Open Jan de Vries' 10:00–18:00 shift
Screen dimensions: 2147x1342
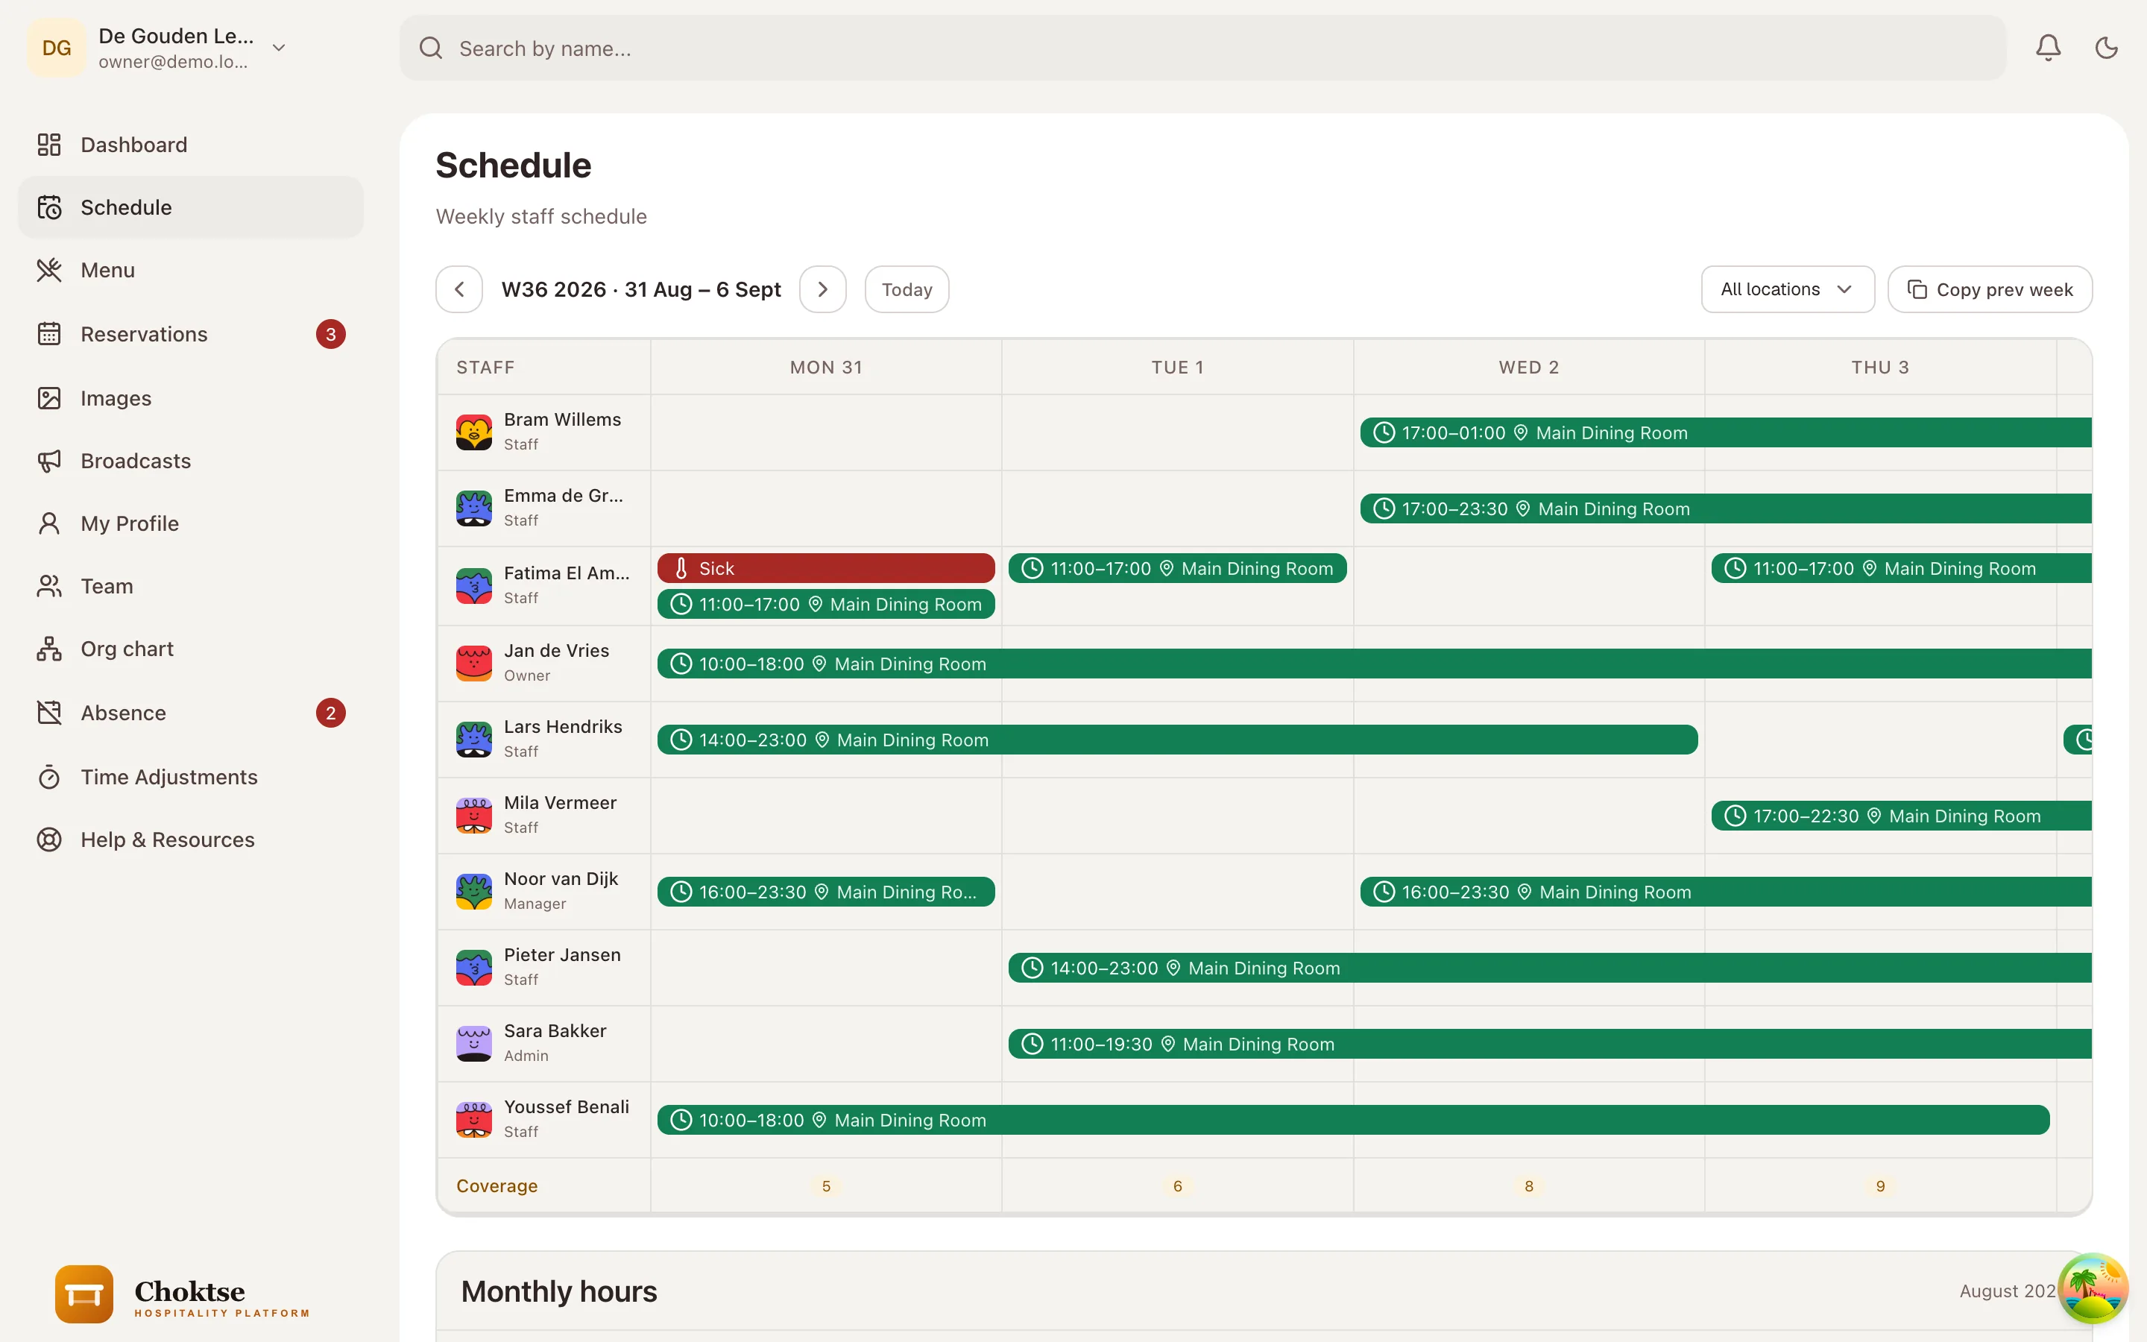[1374, 664]
